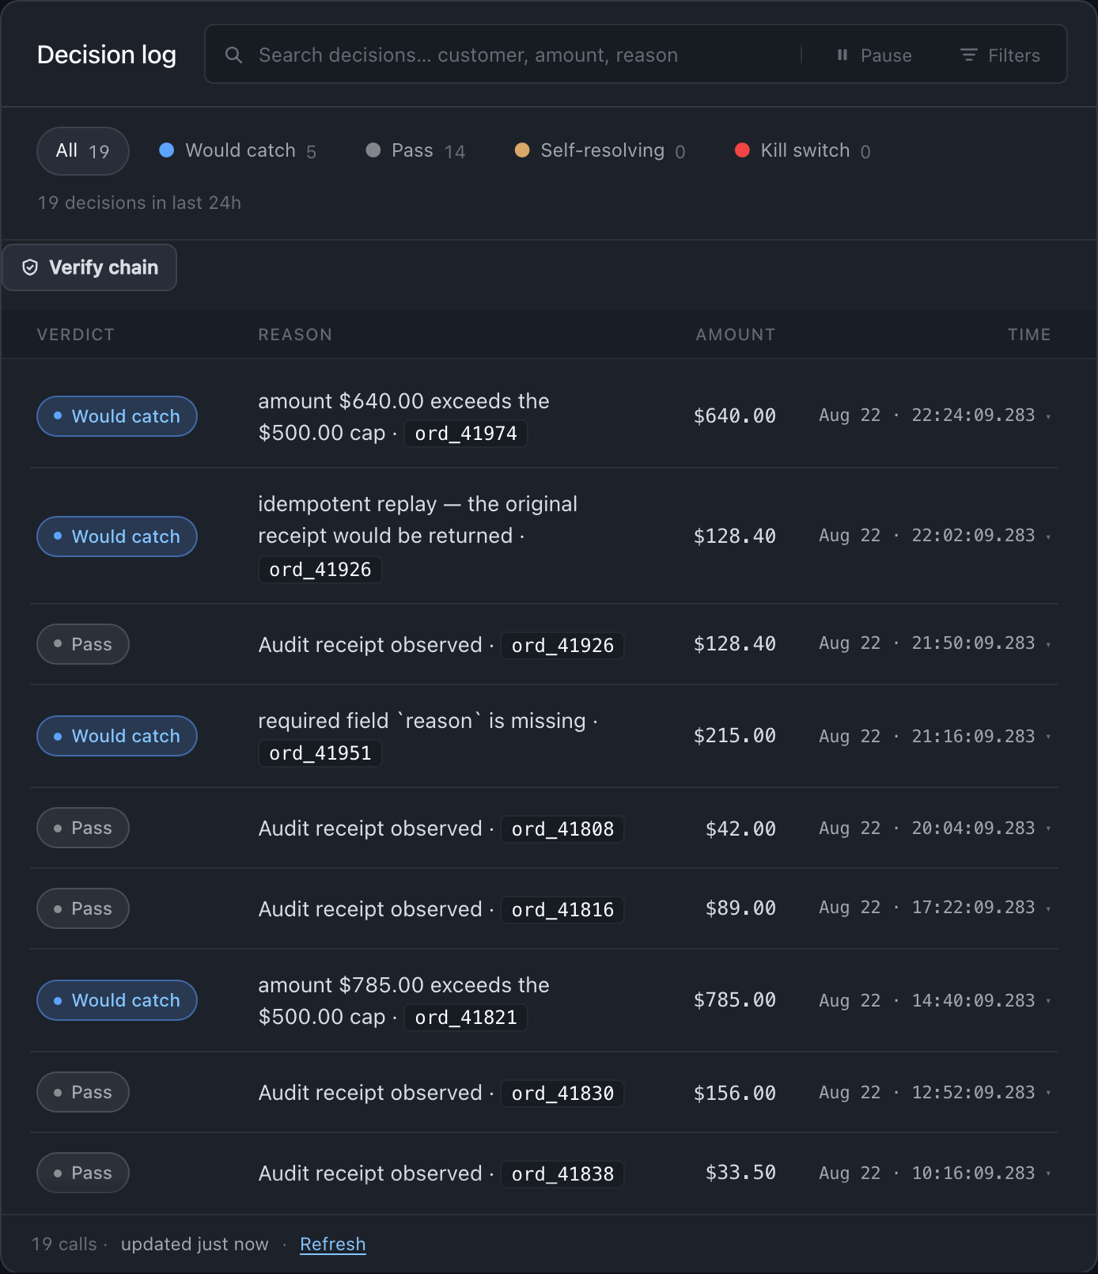Click the Would catch badge for ord_41951
The image size is (1098, 1274).
tap(117, 736)
